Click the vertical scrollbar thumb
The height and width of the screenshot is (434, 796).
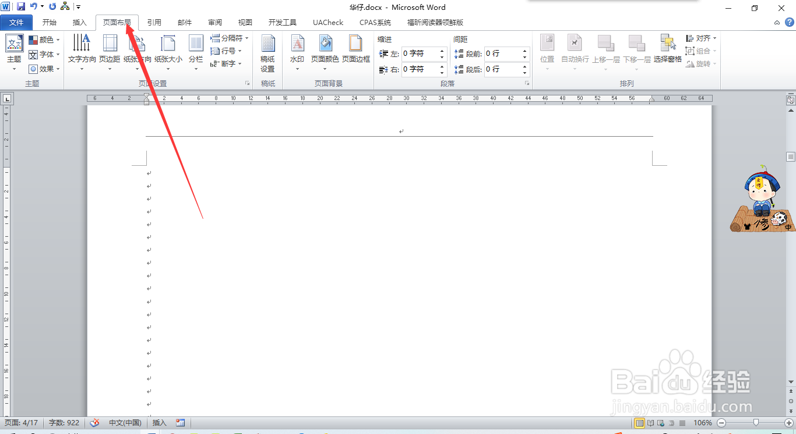[x=791, y=156]
